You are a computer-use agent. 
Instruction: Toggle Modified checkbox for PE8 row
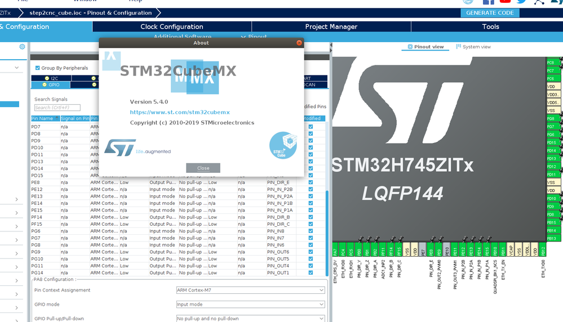tap(311, 182)
